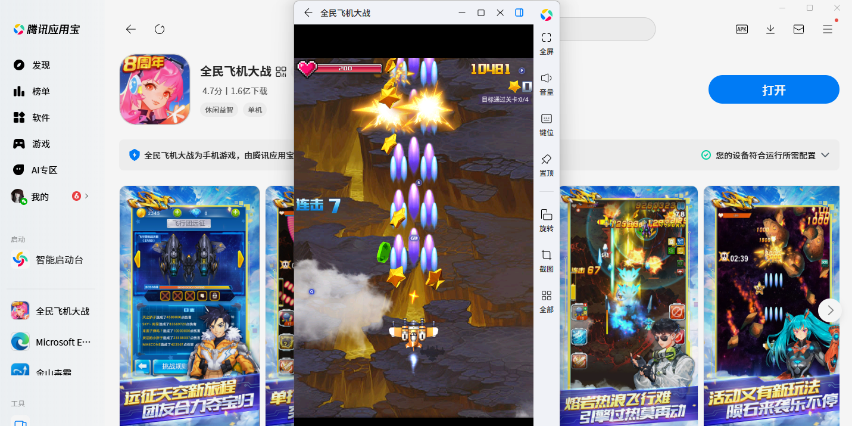Click the 腾讯应用宝 logo
The width and height of the screenshot is (852, 426).
click(x=46, y=29)
